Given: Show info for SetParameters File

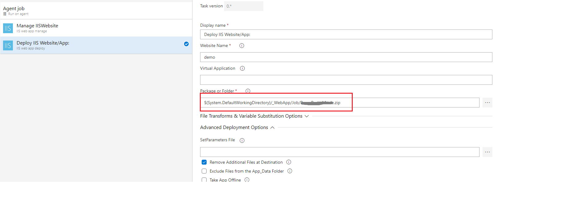Looking at the screenshot, I should 242,140.
